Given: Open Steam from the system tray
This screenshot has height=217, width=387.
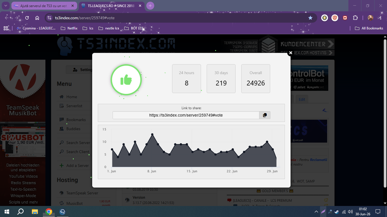Looking at the screenshot, I should tap(337, 212).
